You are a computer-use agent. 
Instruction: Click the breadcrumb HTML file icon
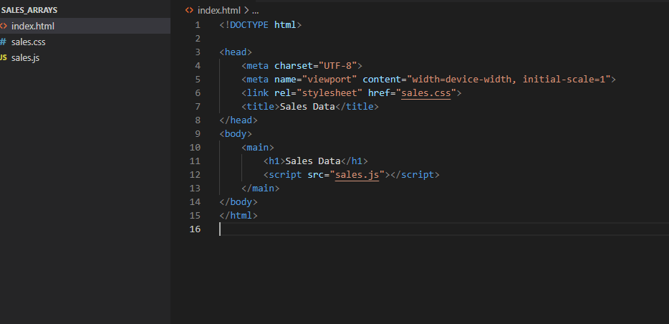[x=189, y=10]
